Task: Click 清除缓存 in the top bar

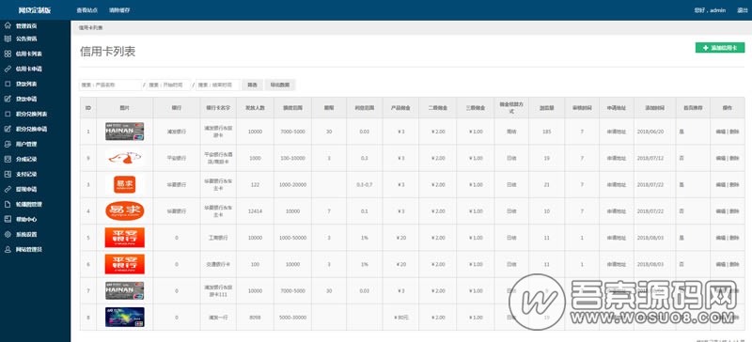Action: pos(119,10)
